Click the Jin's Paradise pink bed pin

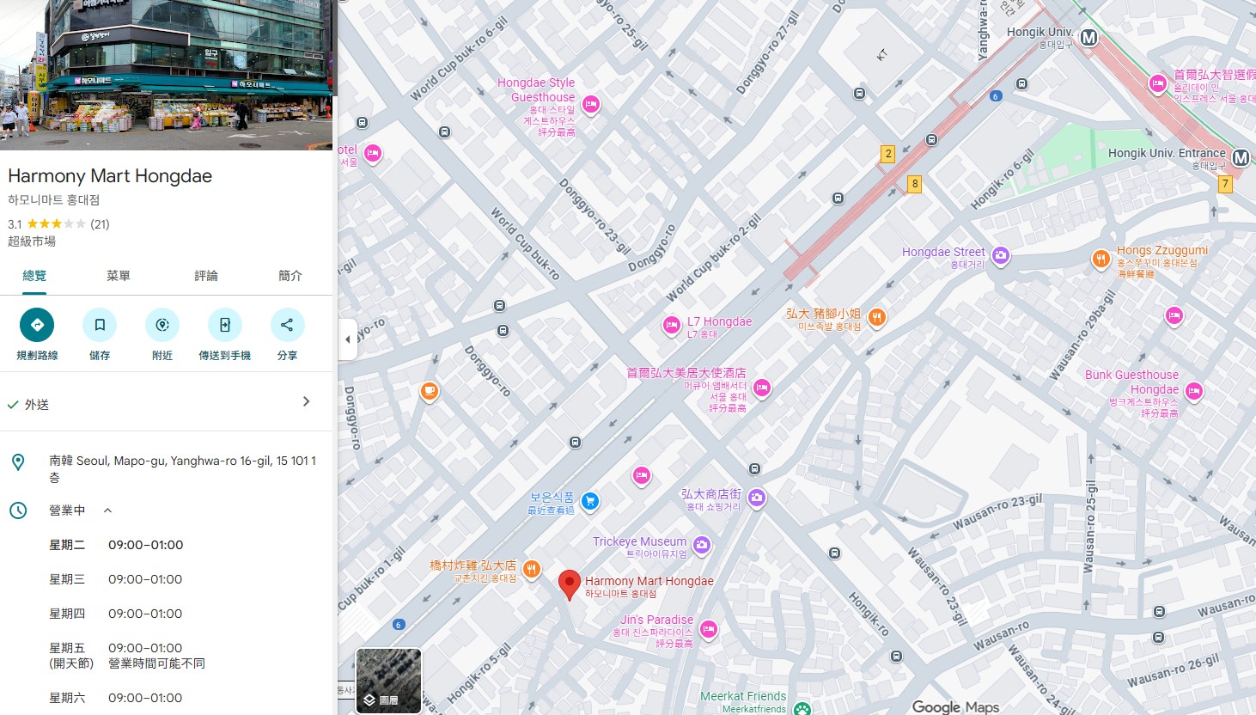[x=708, y=630]
